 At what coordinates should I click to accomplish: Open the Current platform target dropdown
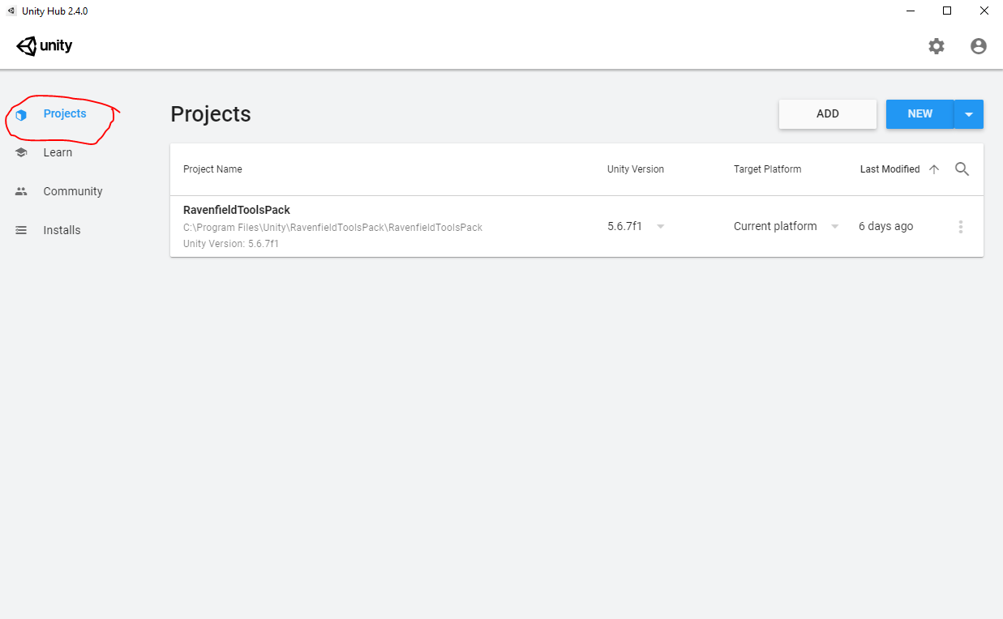point(834,227)
